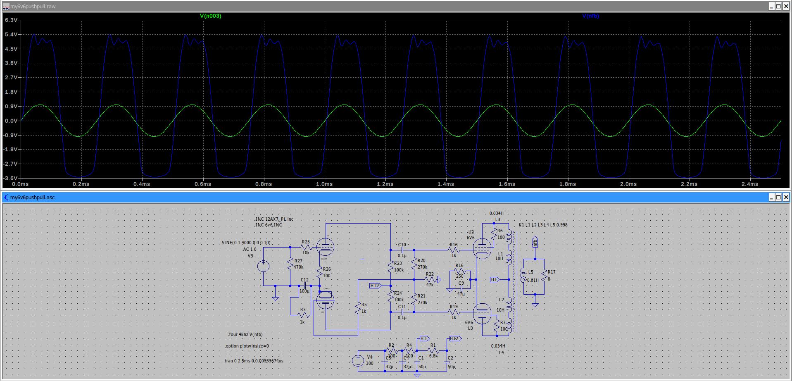Activate my6v6pushpull.raw waveform window title bar
The image size is (792, 381).
coord(396,6)
